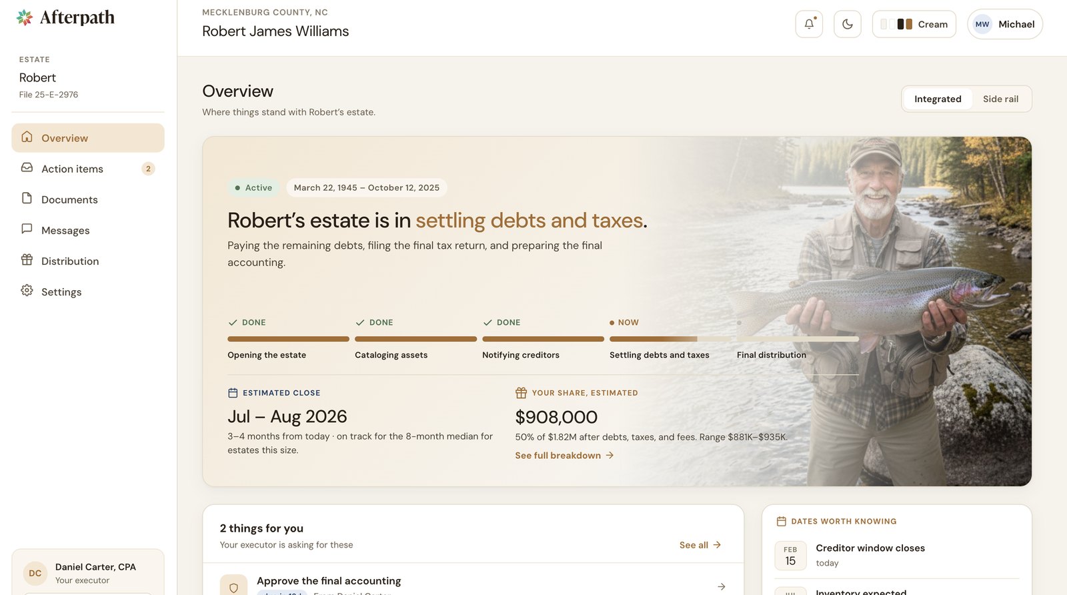Click the Documents file icon

[x=27, y=198]
